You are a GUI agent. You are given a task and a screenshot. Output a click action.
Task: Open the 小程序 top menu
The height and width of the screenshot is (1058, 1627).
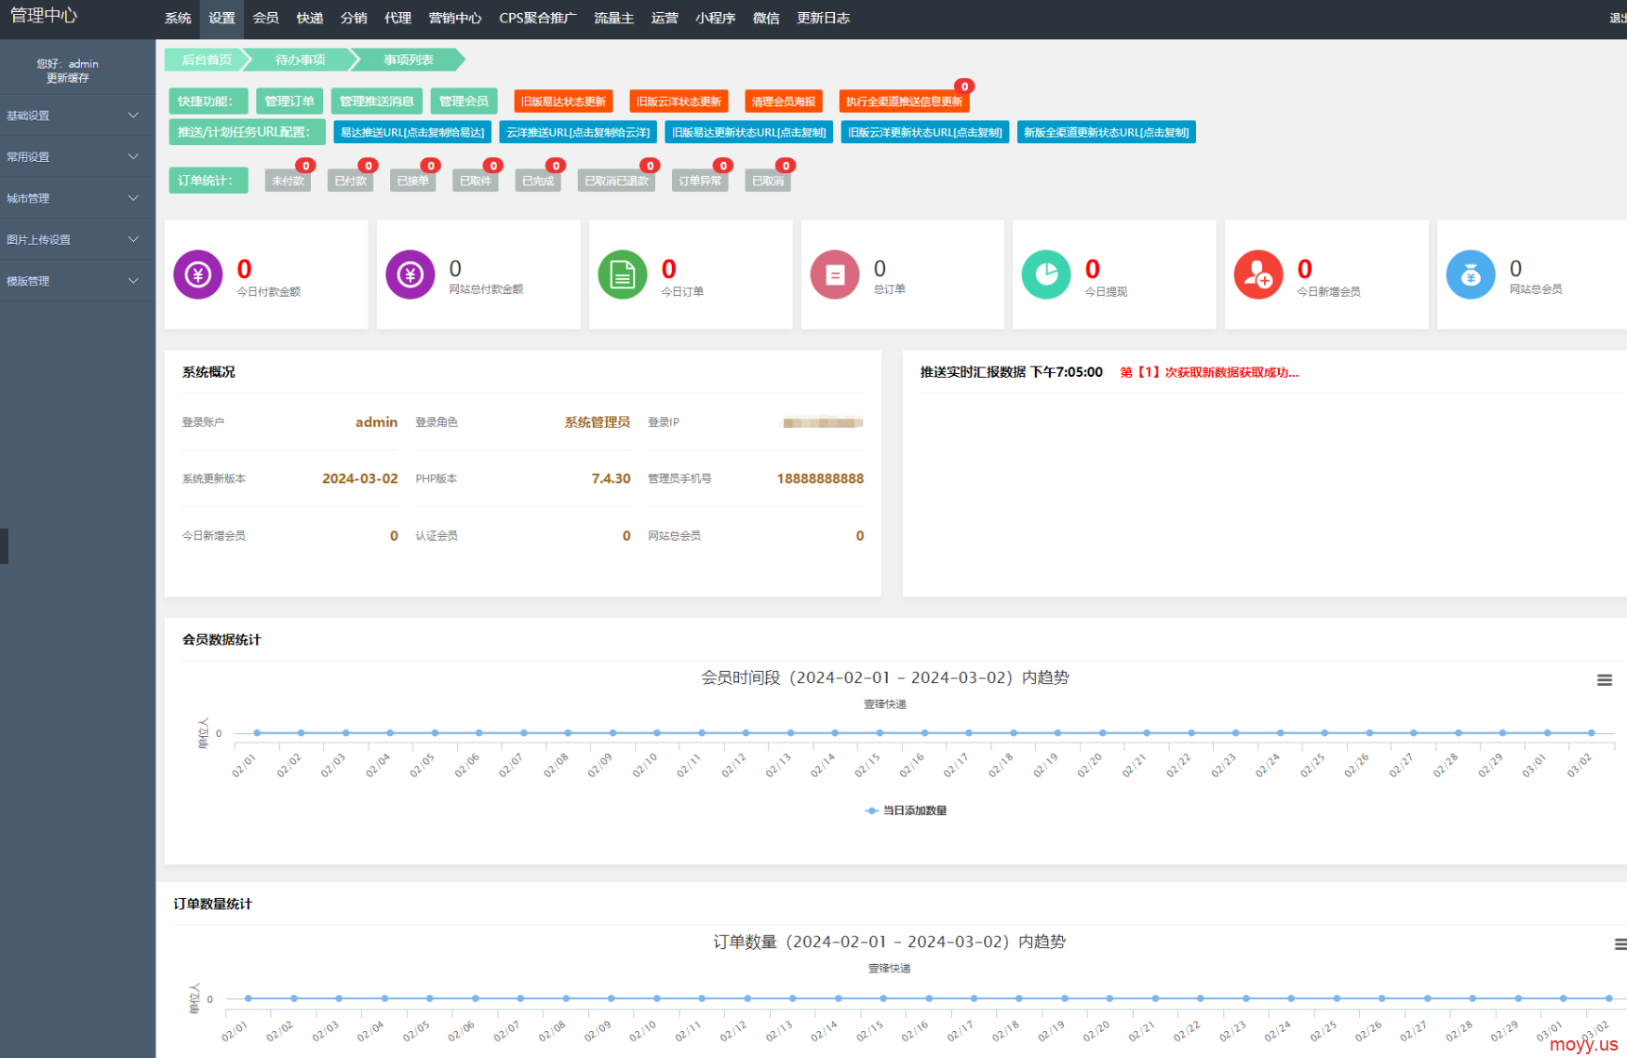click(x=715, y=19)
